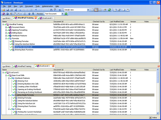Close the WordPad Training tab
Image resolution: width=161 pixels, height=120 pixels.
click(x=35, y=18)
